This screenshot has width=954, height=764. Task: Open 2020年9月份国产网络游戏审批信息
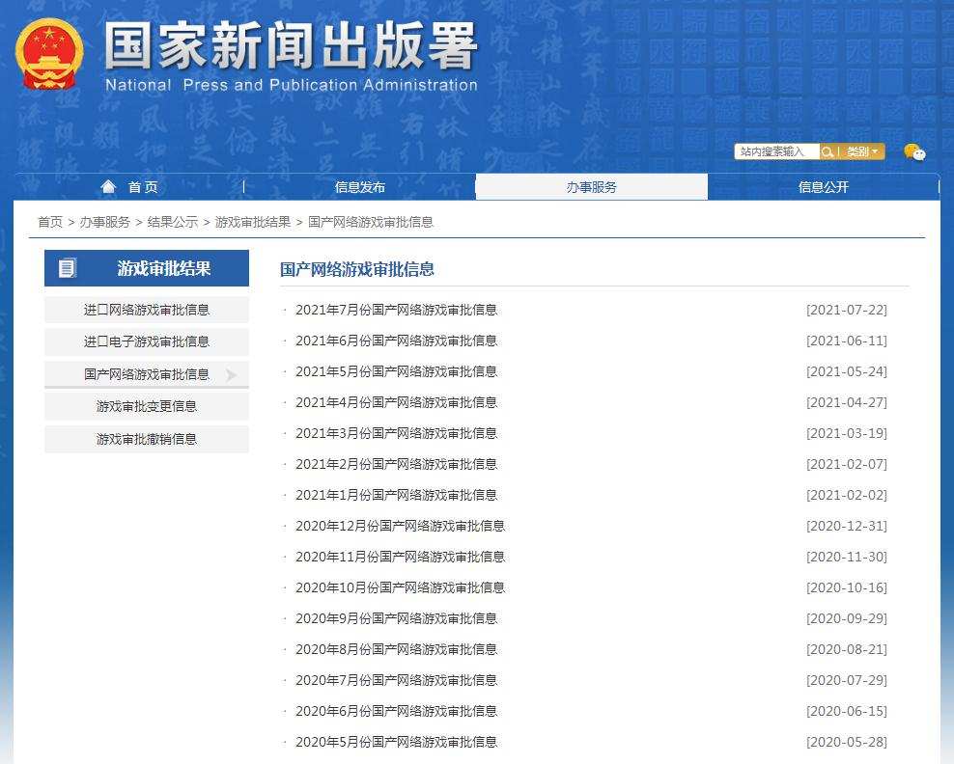tap(396, 618)
